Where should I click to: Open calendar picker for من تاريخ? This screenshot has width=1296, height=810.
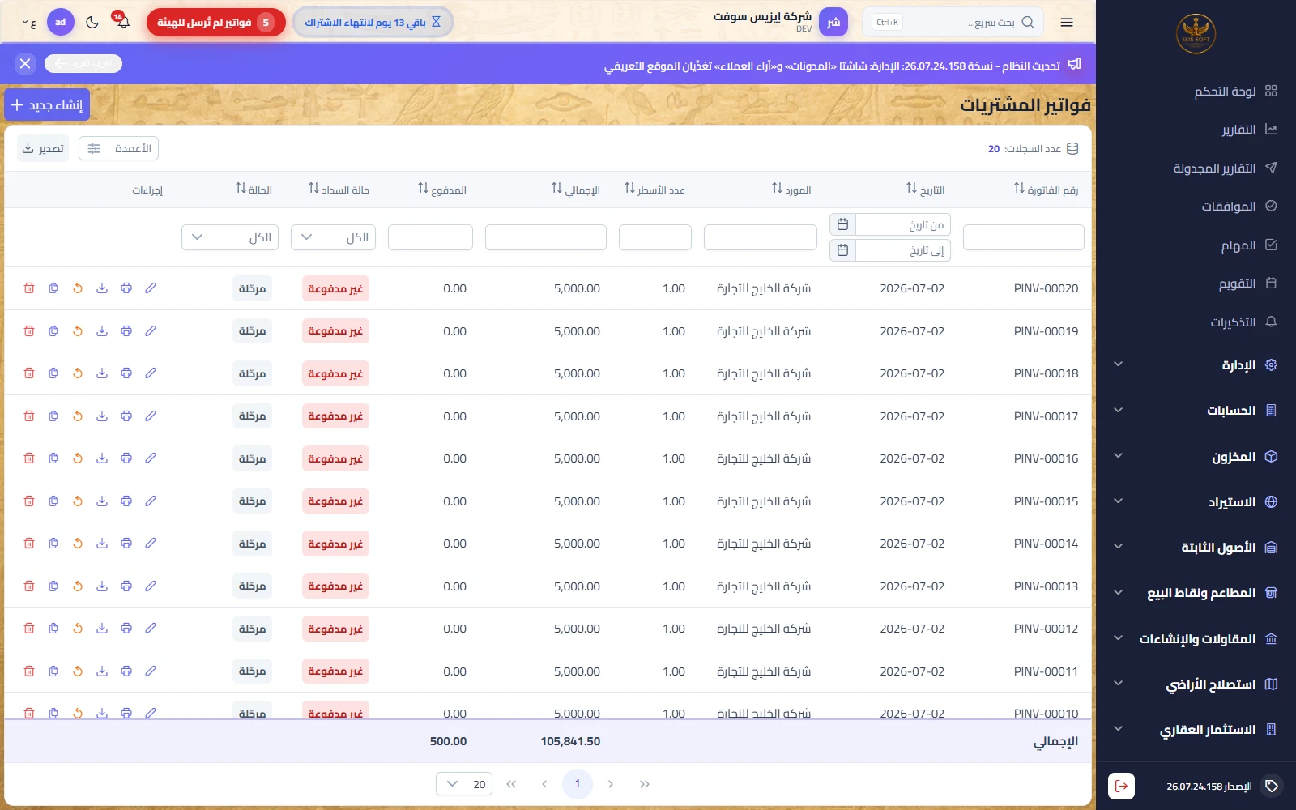tap(842, 224)
